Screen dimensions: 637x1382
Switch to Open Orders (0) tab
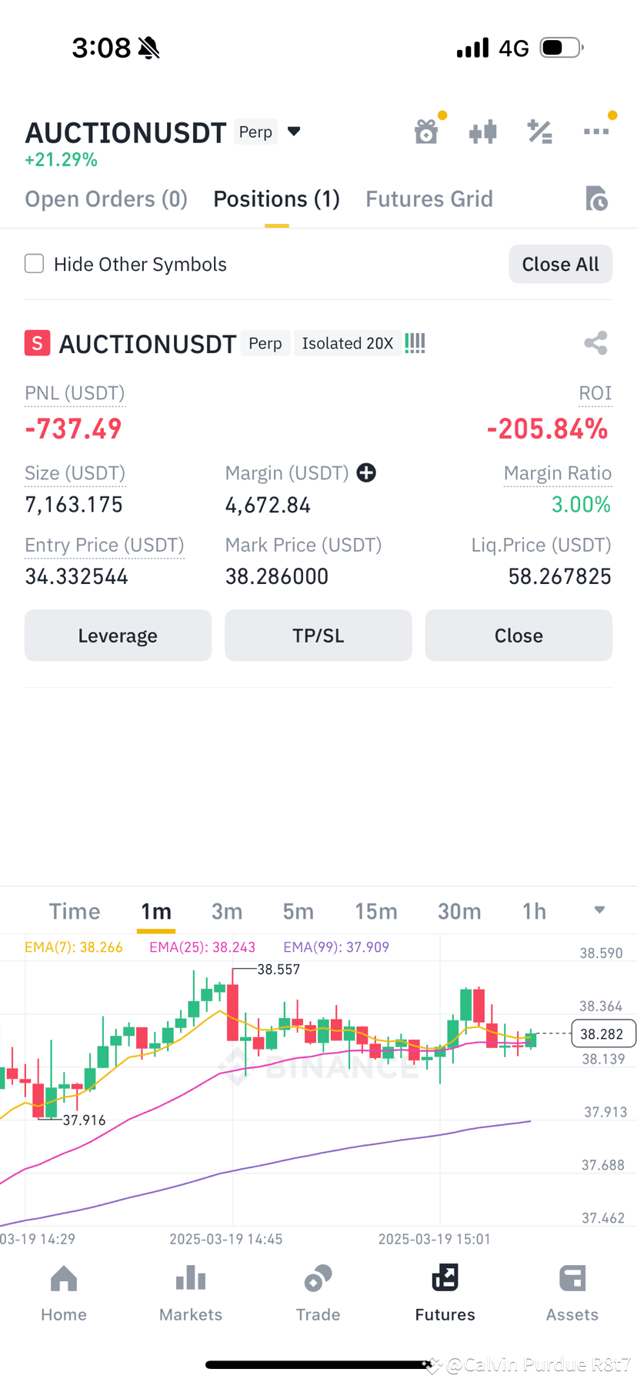click(x=106, y=199)
